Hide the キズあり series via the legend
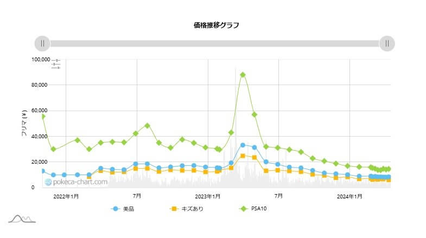The width and height of the screenshot is (426, 238). [x=187, y=209]
